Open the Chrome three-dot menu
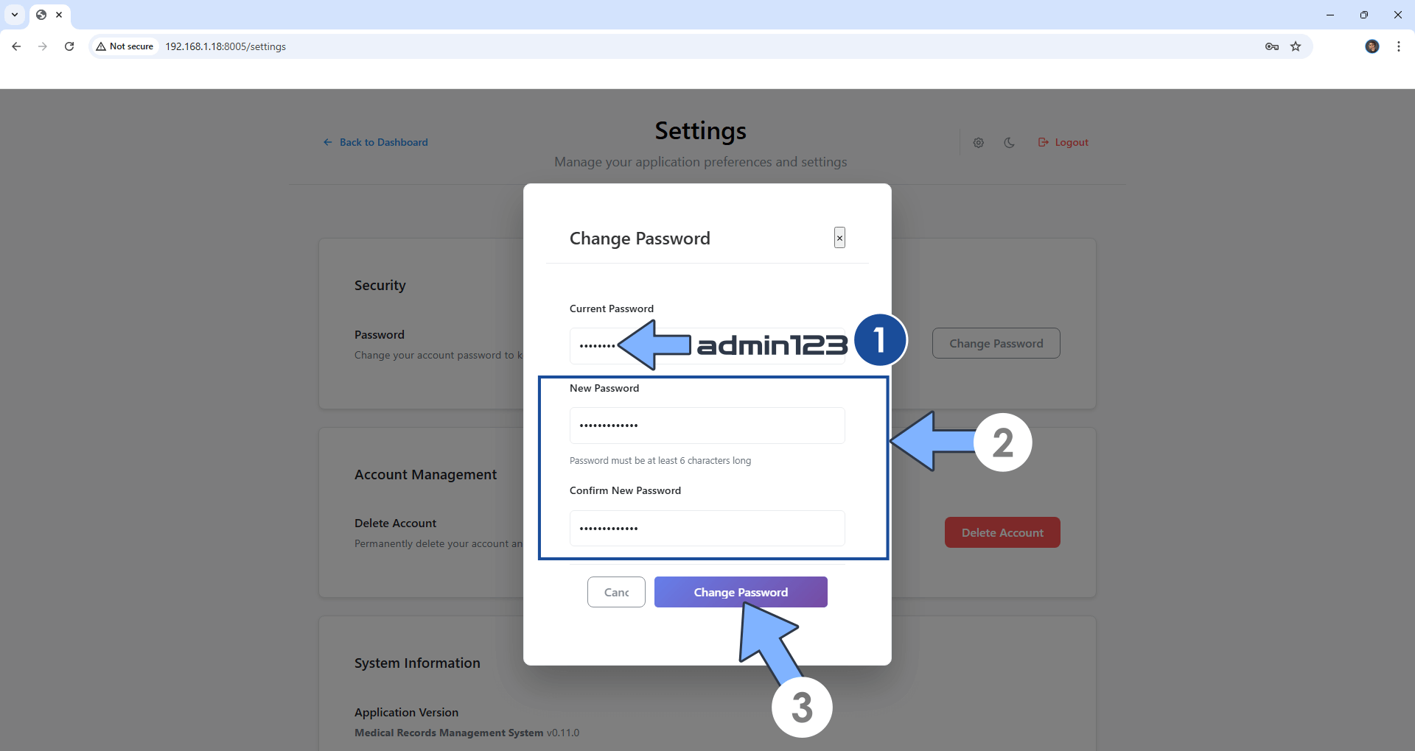Image resolution: width=1415 pixels, height=751 pixels. coord(1399,46)
